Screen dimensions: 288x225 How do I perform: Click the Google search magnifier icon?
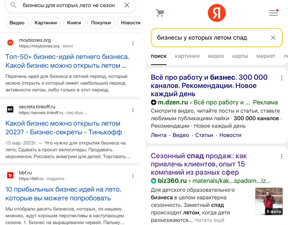[13, 5]
